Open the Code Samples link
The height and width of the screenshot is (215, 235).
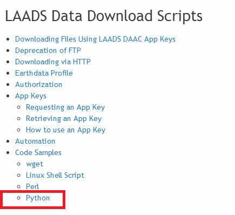pyautogui.click(x=38, y=153)
